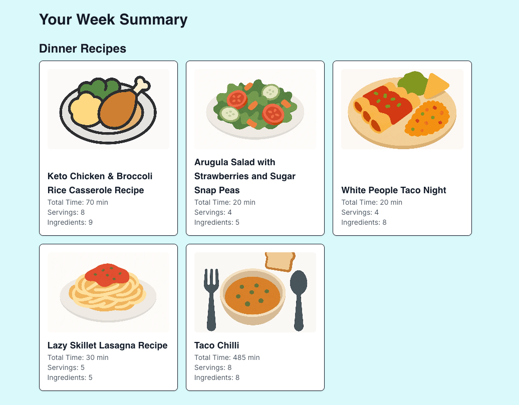The image size is (519, 405).
Task: Click the arugula salad bowl image
Action: click(x=255, y=109)
